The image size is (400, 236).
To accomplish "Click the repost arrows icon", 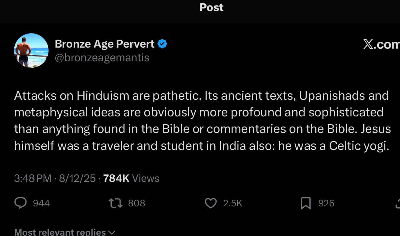I will [x=115, y=203].
